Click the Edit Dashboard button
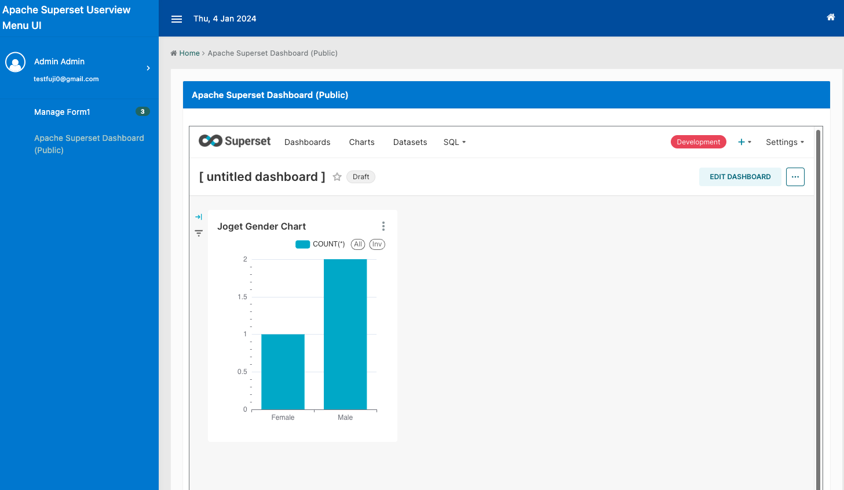The image size is (844, 490). pyautogui.click(x=740, y=177)
